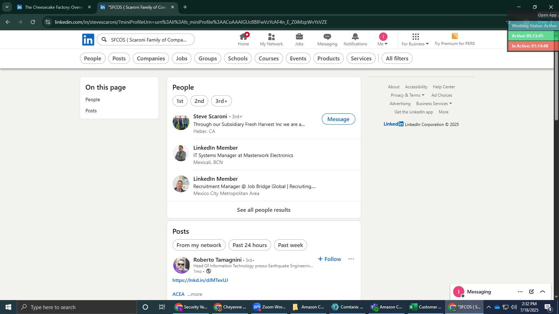Filter posts by Past 24 hours

click(x=250, y=245)
